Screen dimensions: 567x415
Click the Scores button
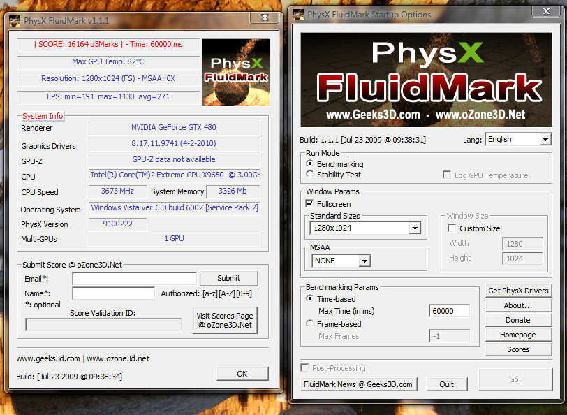click(518, 349)
